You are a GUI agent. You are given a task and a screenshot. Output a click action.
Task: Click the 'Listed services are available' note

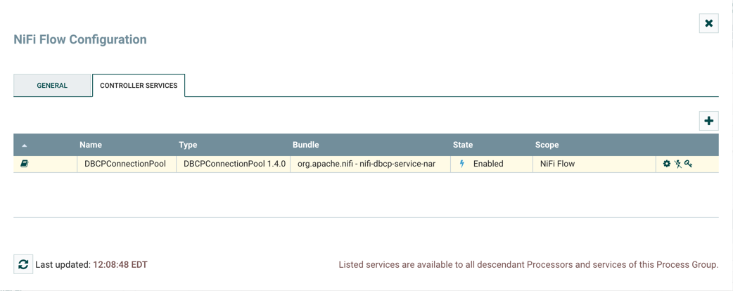click(x=528, y=265)
